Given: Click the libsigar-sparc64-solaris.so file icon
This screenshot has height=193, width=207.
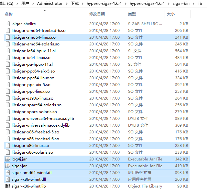Looking at the screenshot, I should tap(8, 105).
